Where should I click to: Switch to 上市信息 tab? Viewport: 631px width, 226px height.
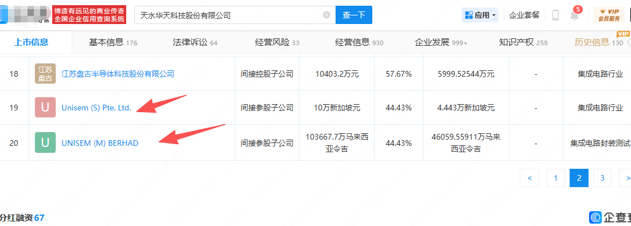(x=31, y=42)
